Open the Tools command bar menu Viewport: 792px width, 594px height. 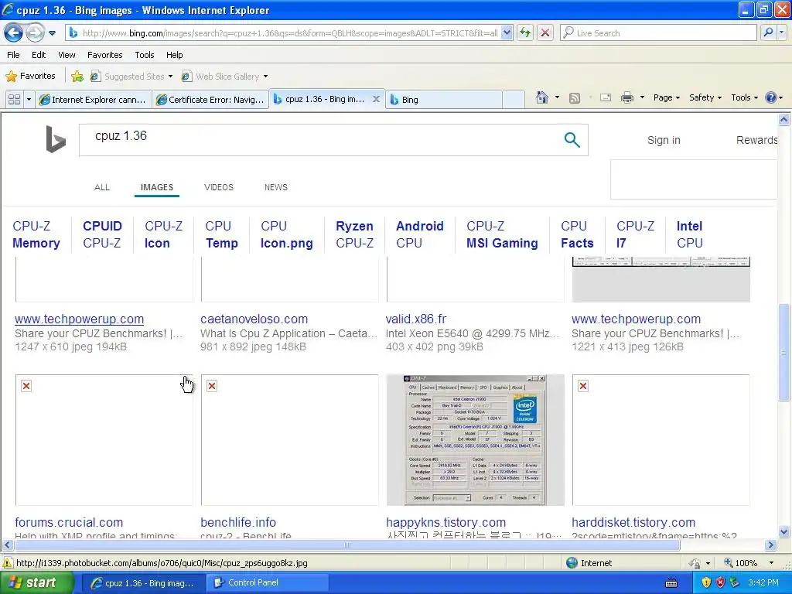[x=744, y=97]
